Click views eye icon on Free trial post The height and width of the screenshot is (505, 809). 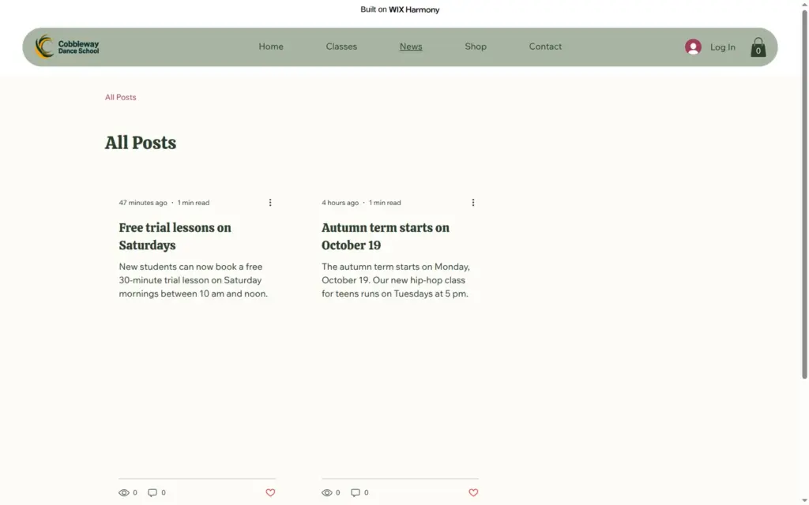click(124, 492)
